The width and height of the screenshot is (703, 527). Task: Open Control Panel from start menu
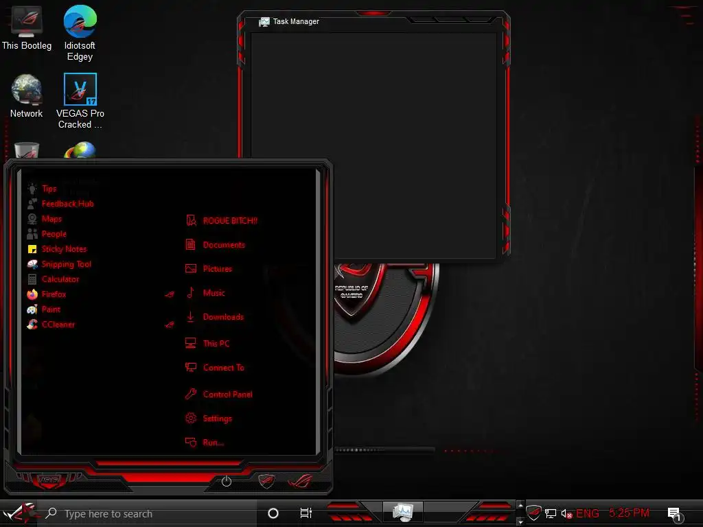tap(219, 395)
